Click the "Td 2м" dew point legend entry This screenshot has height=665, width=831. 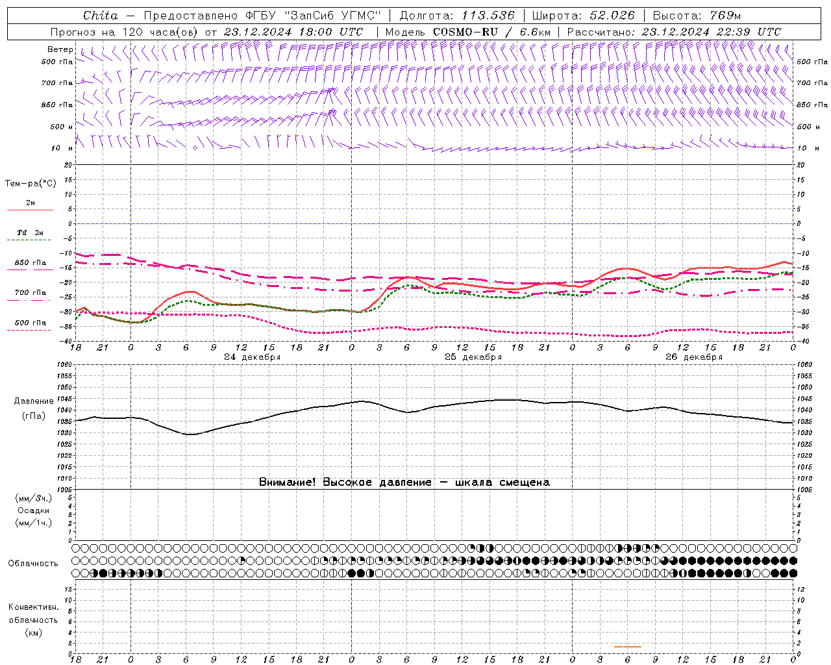coord(30,232)
